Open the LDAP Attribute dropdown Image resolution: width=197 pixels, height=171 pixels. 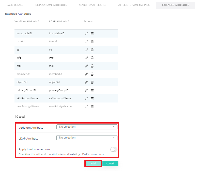pos(87,138)
